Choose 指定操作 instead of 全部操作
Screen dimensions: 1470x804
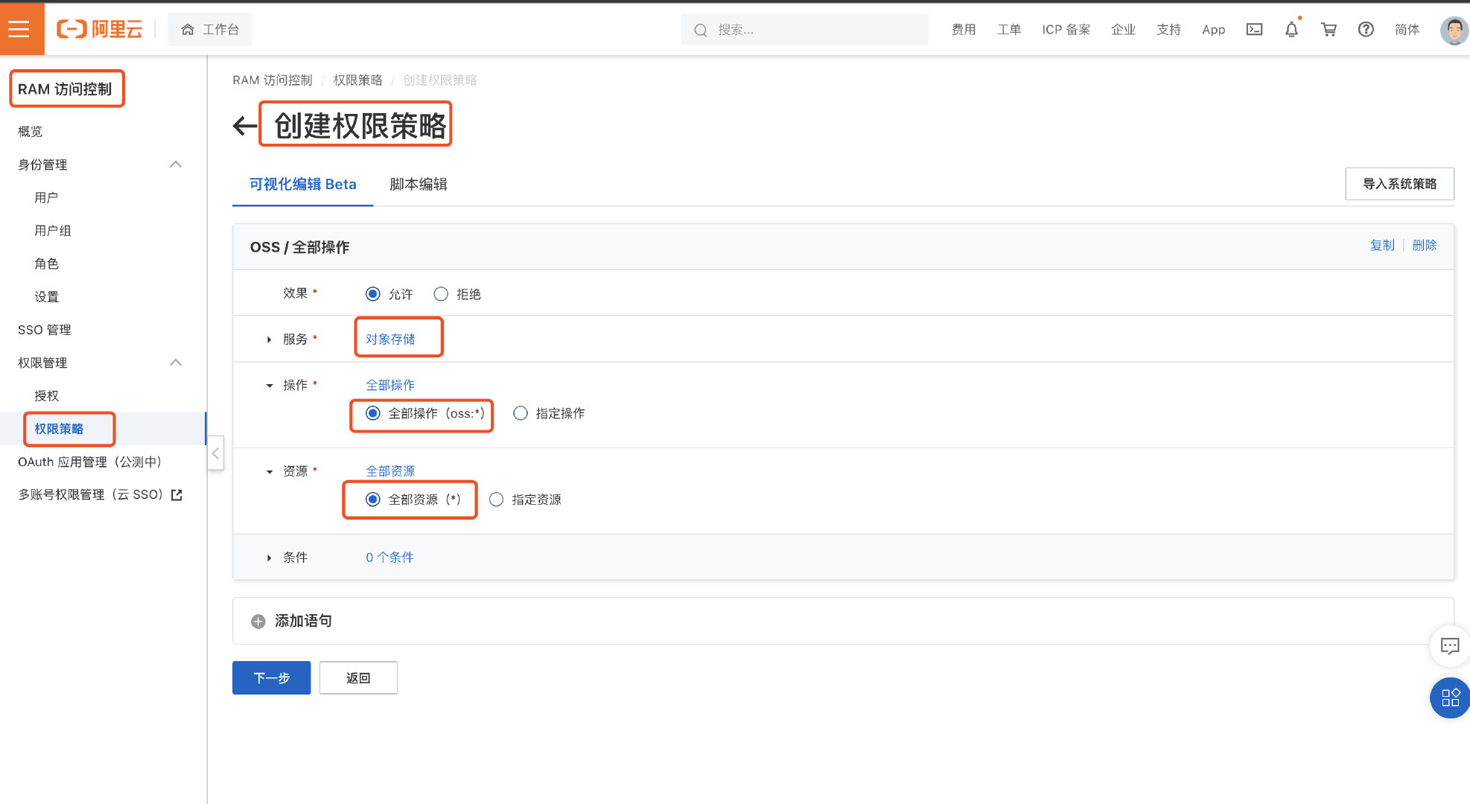520,413
